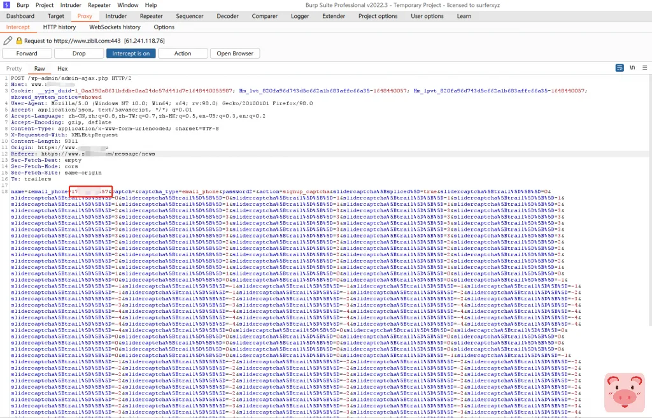
Task: Switch to the Dashboard tab
Action: [x=20, y=16]
